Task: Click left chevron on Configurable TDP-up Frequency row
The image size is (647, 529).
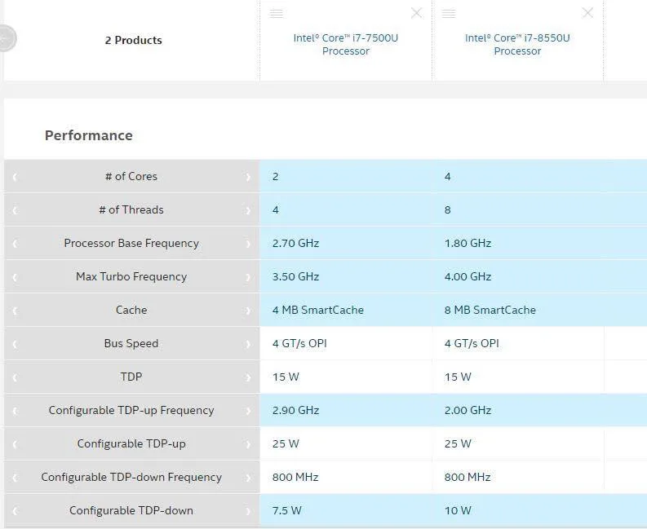Action: tap(15, 411)
